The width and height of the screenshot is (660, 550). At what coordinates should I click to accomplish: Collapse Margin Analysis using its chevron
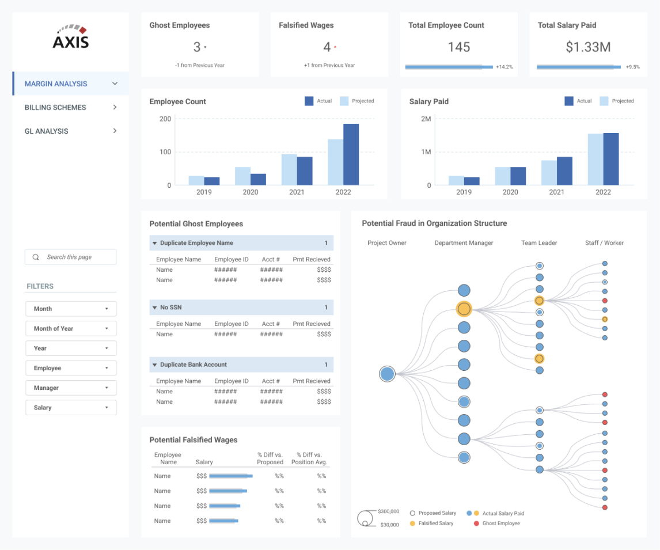(115, 84)
